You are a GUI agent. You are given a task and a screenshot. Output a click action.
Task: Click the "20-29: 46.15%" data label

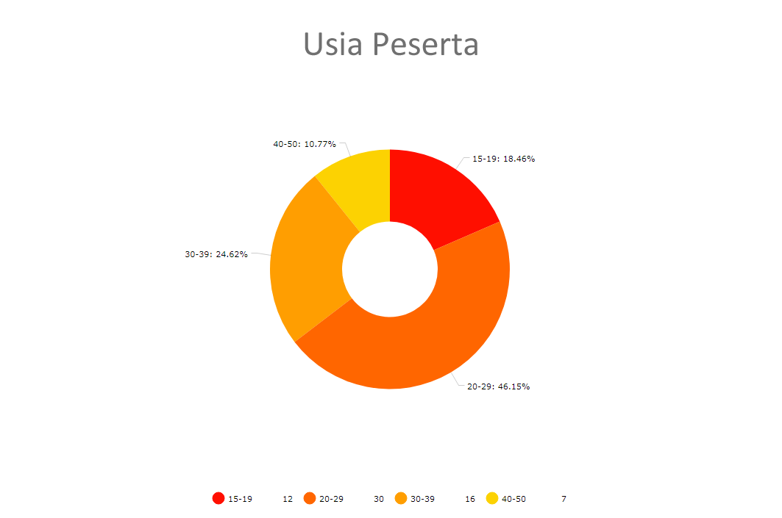point(498,386)
